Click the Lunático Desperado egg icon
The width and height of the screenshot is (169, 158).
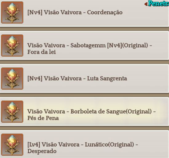(12, 145)
